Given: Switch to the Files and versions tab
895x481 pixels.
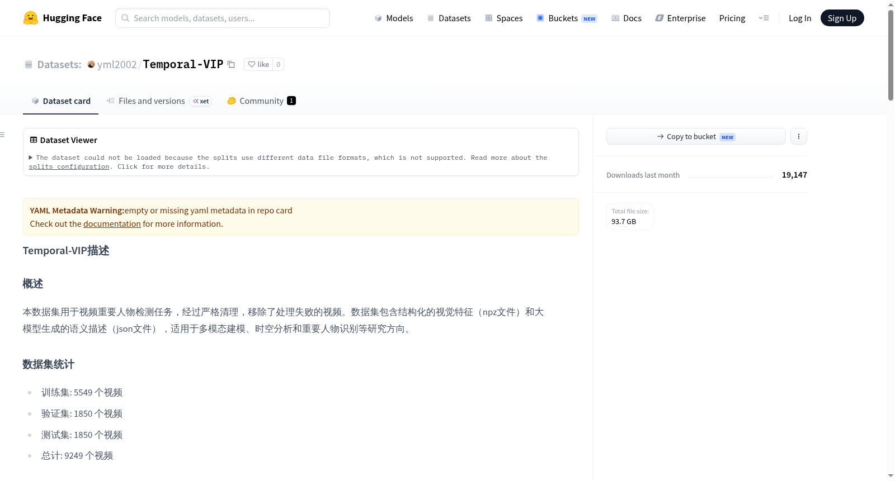Looking at the screenshot, I should pyautogui.click(x=159, y=101).
